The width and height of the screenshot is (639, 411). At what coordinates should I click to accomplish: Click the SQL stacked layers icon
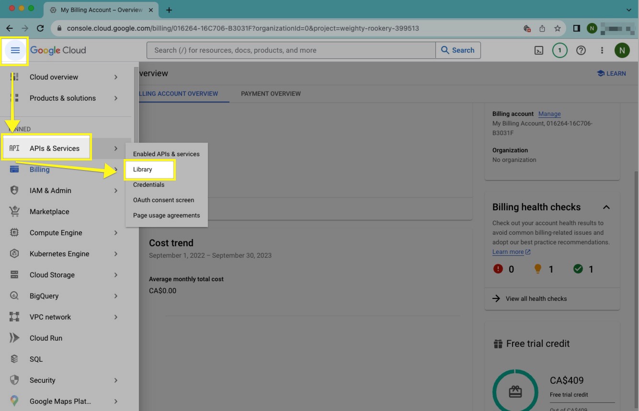(x=14, y=359)
